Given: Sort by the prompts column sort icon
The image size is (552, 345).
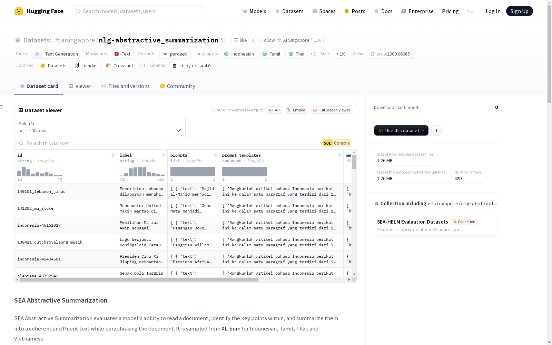Looking at the screenshot, I should pyautogui.click(x=215, y=155).
